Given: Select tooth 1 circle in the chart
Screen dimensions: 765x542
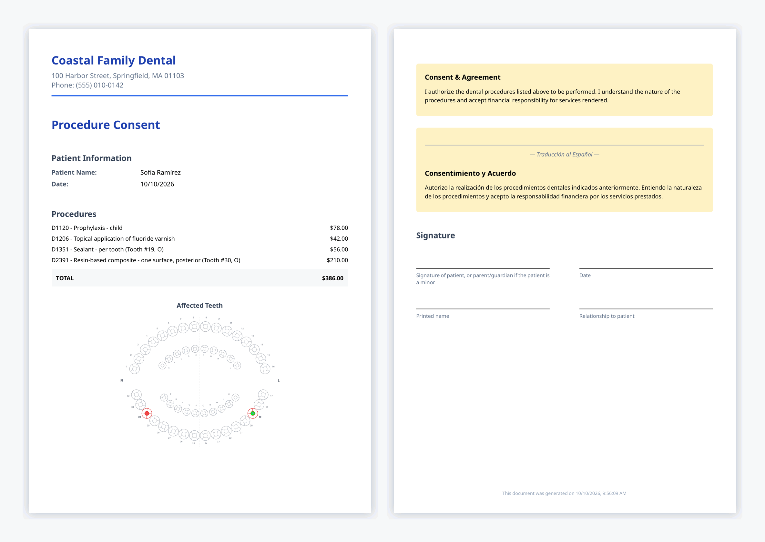Looking at the screenshot, I should coord(135,369).
